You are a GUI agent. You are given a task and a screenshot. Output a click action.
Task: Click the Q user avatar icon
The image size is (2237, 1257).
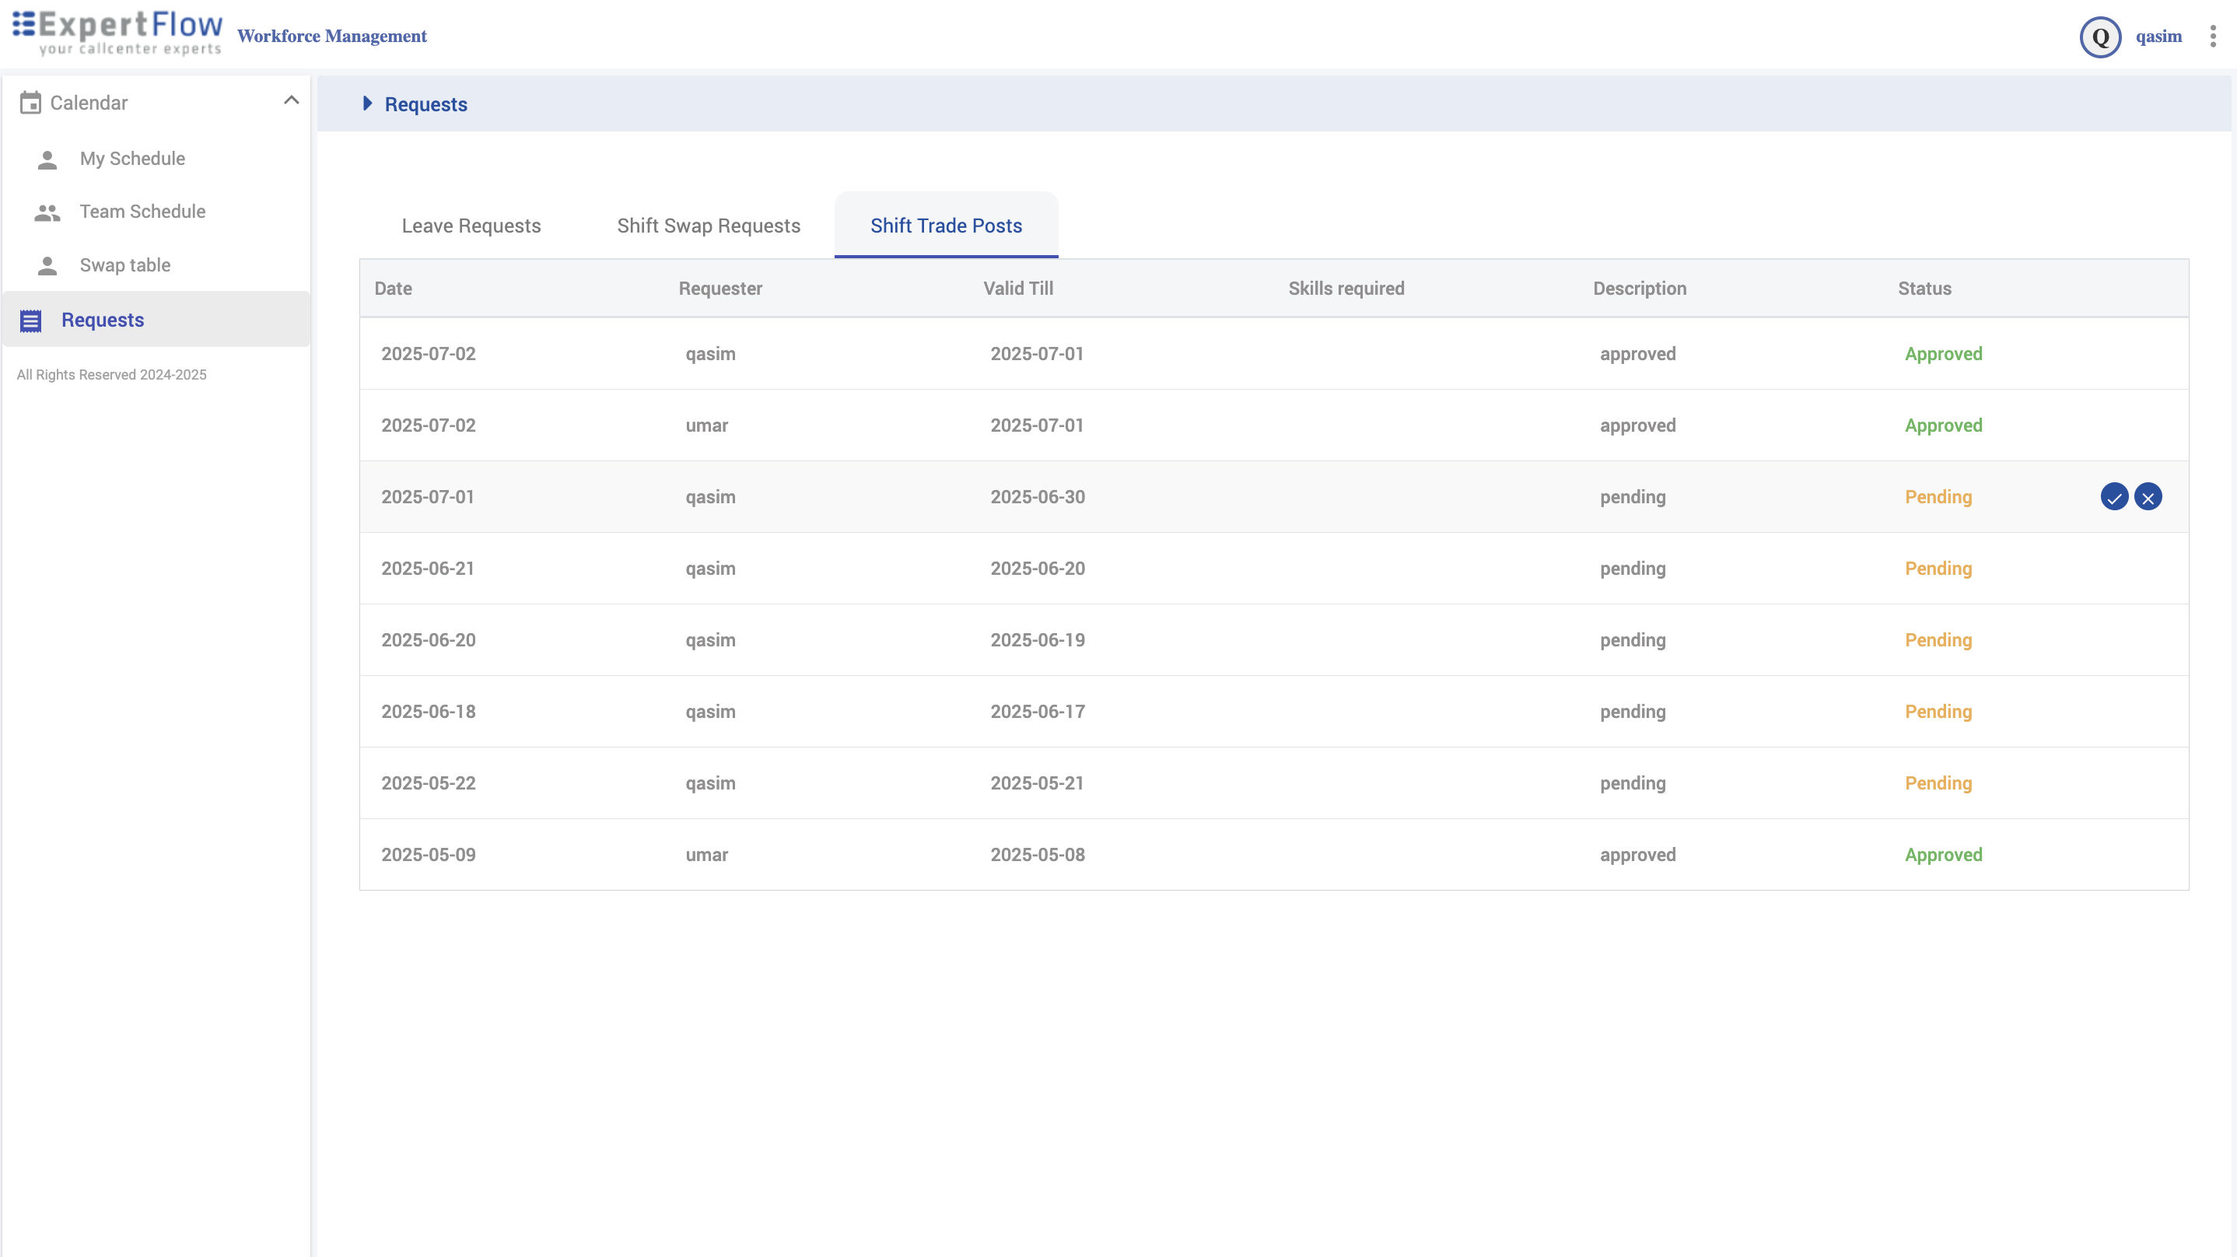click(x=2100, y=37)
